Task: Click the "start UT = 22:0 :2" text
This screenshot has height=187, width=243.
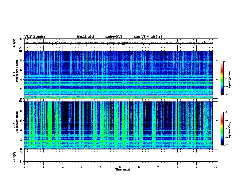Action: 148,37
